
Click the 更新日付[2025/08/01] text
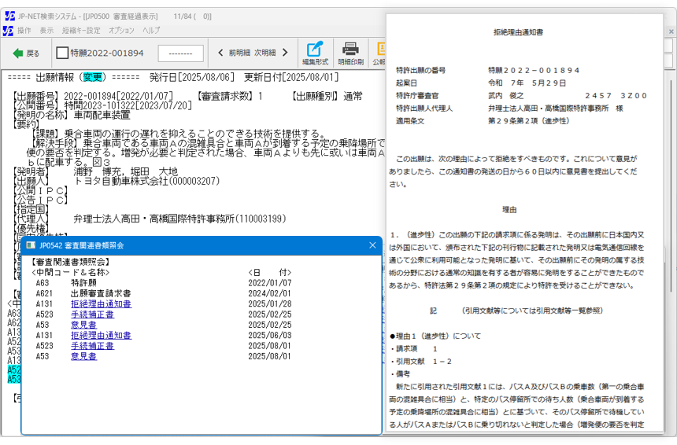(291, 77)
